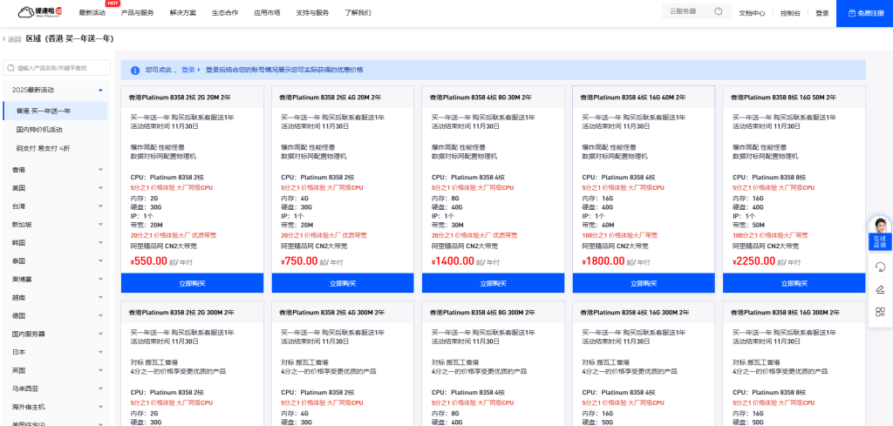This screenshot has width=893, height=426.
Task: Expand the 马来西亚 sidebar category
Action: 55,389
